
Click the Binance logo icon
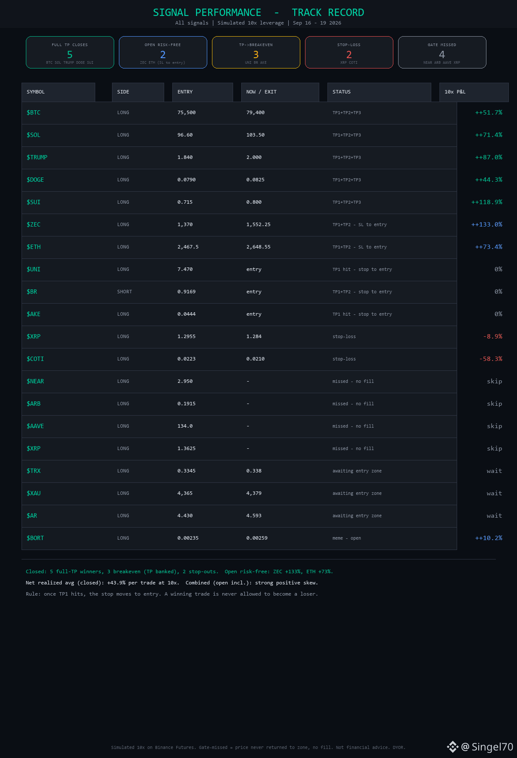(452, 747)
